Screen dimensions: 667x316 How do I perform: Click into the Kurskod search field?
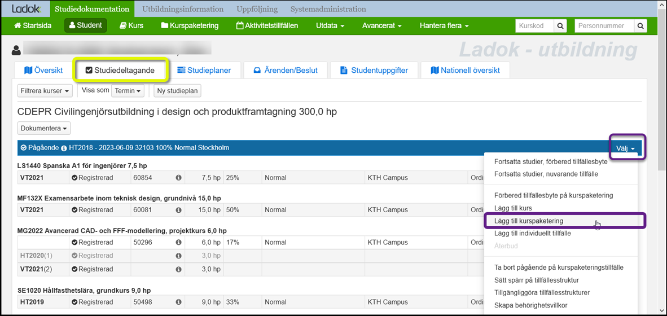click(534, 26)
